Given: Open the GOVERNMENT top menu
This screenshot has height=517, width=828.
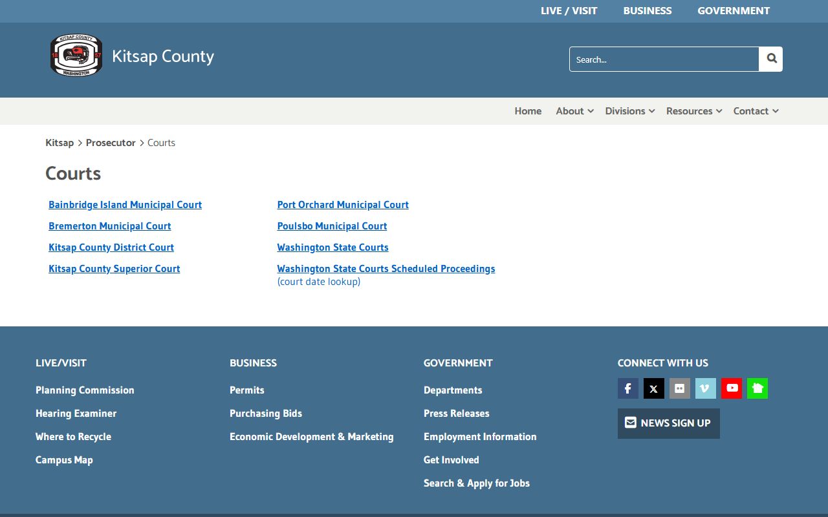Looking at the screenshot, I should pyautogui.click(x=734, y=11).
